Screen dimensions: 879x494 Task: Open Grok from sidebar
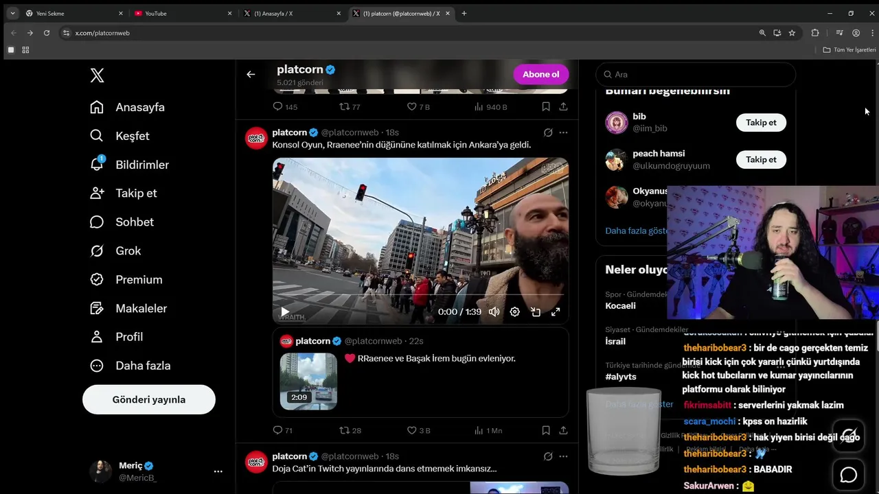(x=115, y=250)
